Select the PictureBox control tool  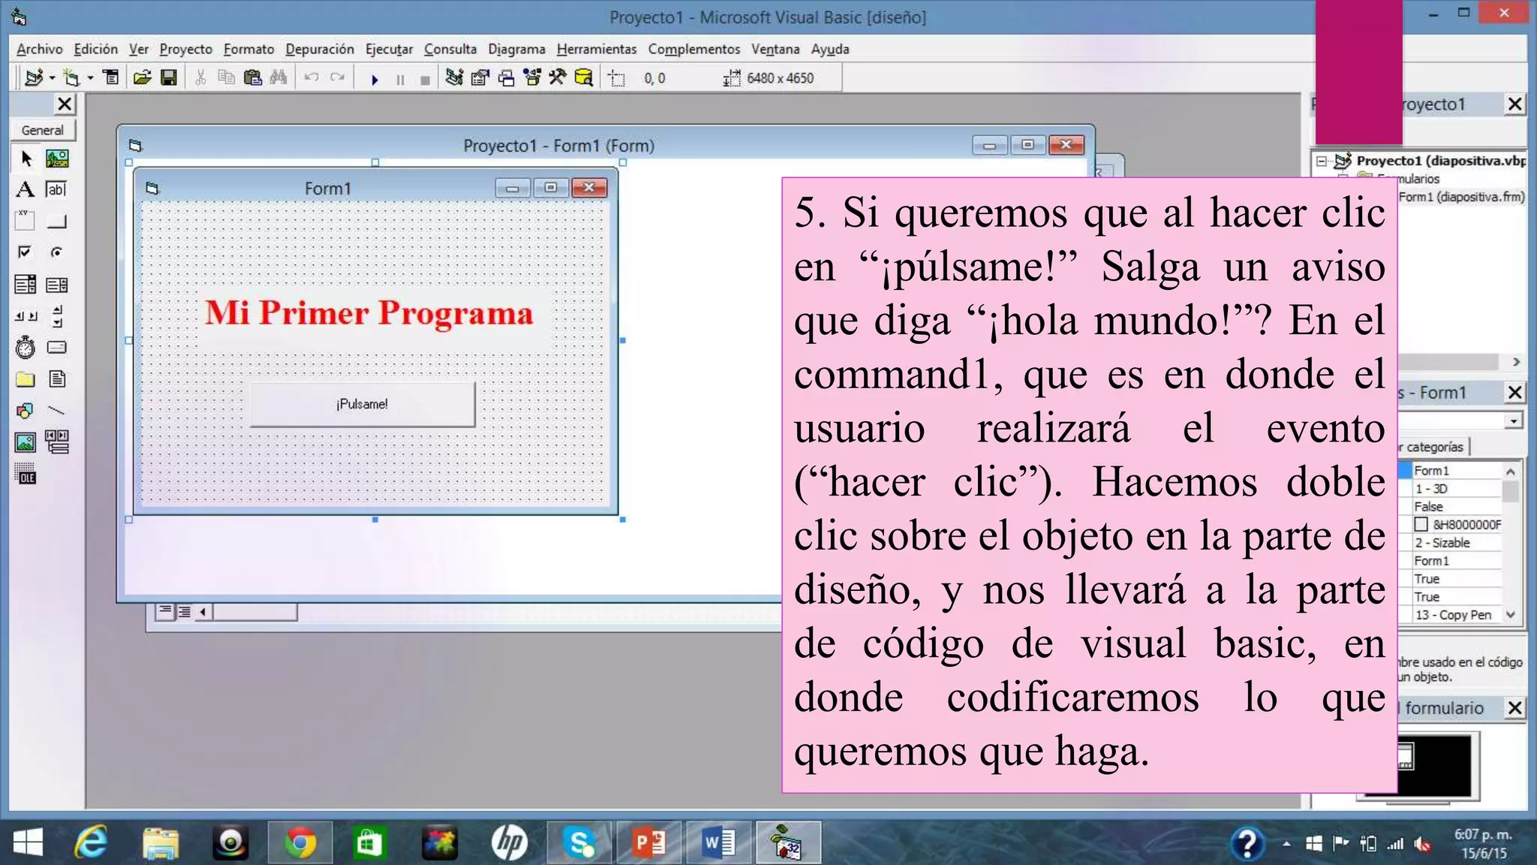click(x=57, y=158)
